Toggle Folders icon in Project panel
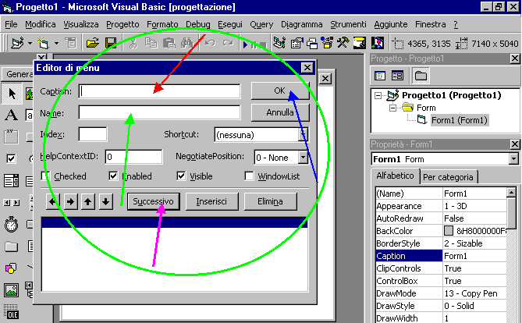The width and height of the screenshot is (522, 323). tap(421, 76)
